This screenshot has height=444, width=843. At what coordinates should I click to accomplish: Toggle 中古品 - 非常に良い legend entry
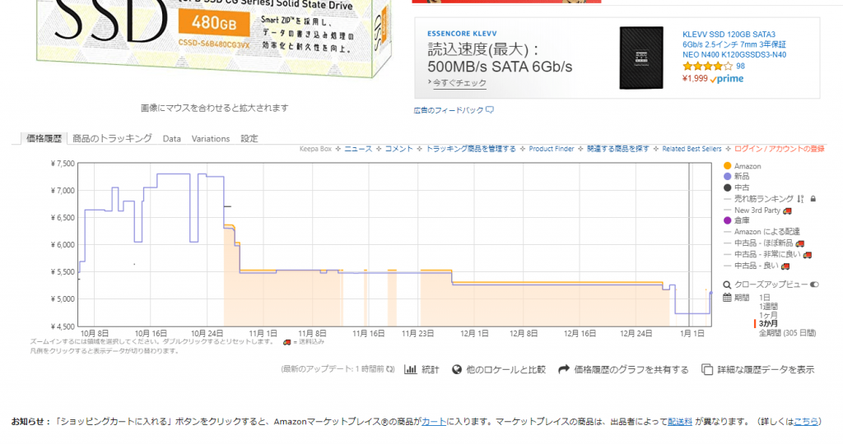point(762,255)
